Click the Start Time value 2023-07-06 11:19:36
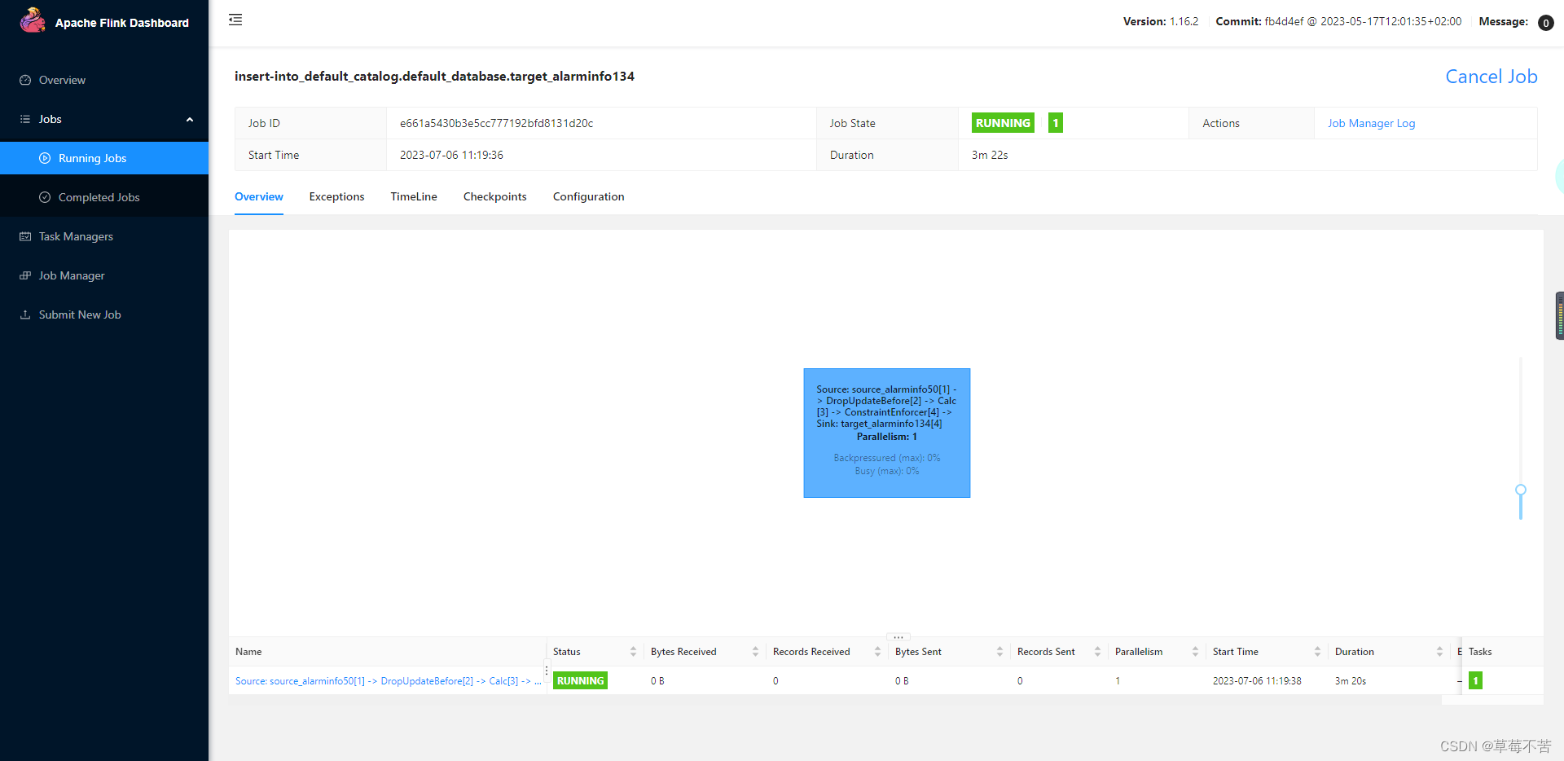Screen dimensions: 1564x761 (451, 155)
